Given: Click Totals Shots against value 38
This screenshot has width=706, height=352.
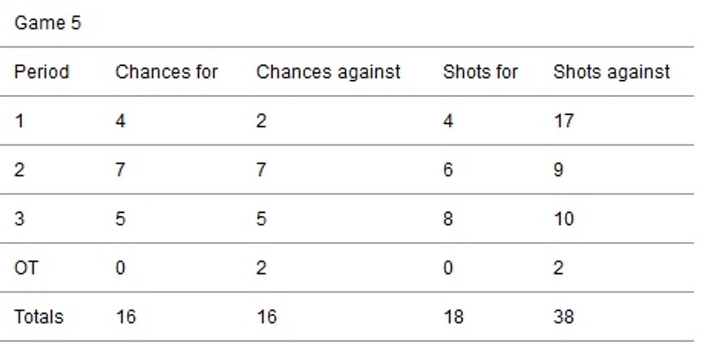Looking at the screenshot, I should [x=563, y=317].
